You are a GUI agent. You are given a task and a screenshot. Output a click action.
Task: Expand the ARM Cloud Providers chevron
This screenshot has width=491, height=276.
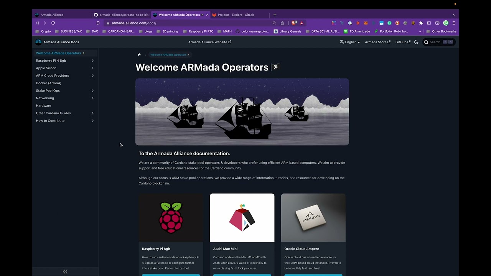[x=92, y=76]
